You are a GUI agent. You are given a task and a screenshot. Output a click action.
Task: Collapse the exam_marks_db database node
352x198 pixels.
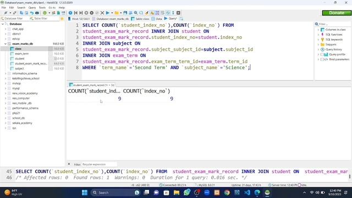[5, 44]
